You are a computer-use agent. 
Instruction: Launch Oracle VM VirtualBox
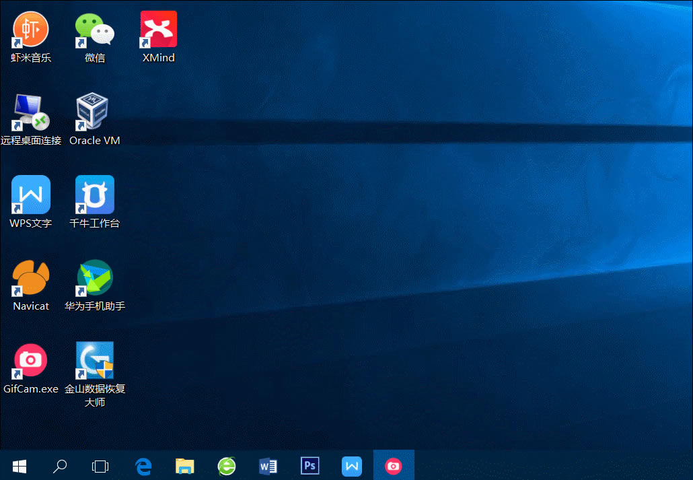[x=94, y=111]
